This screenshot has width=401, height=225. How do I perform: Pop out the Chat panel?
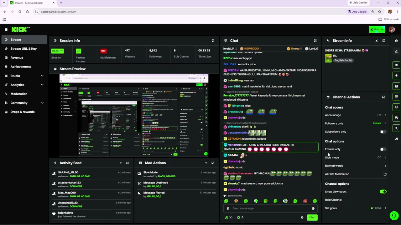pyautogui.click(x=315, y=41)
